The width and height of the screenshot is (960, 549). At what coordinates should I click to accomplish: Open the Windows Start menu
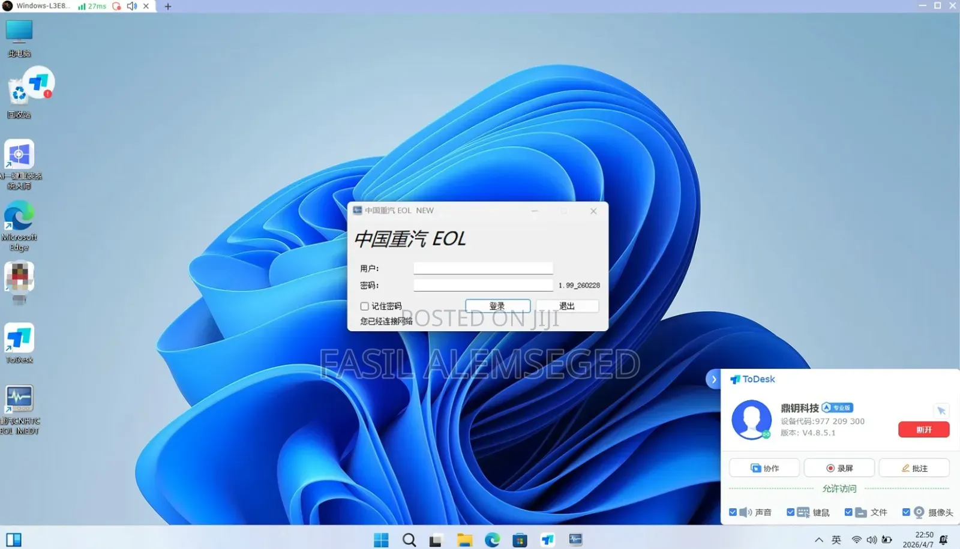point(381,540)
